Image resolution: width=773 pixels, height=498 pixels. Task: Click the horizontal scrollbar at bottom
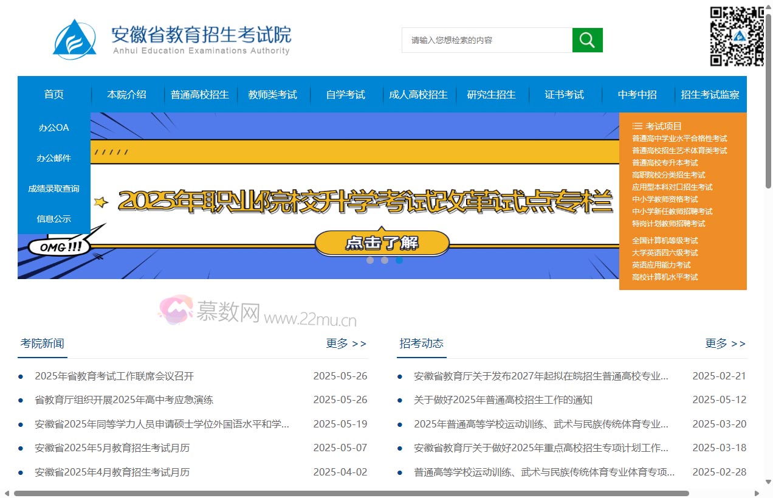click(351, 493)
